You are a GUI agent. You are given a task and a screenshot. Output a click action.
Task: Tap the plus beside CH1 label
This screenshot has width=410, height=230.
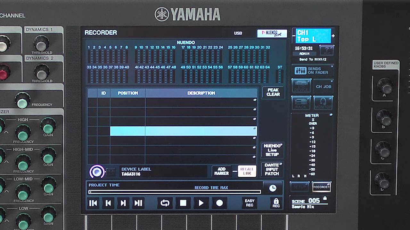tap(333, 36)
